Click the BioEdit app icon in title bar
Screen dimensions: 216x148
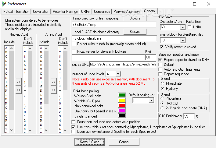click(x=4, y=4)
